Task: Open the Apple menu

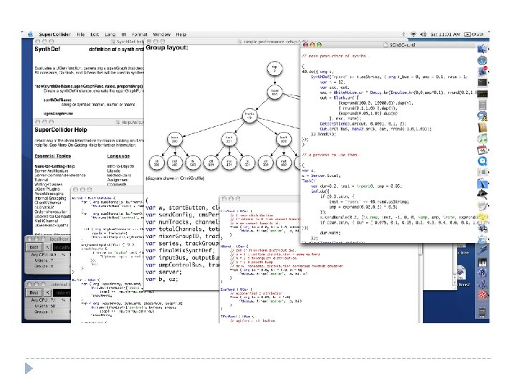Action: [30, 34]
